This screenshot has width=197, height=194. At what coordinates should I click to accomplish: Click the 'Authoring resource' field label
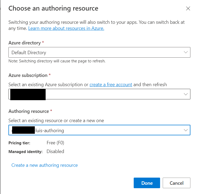tap(28, 111)
